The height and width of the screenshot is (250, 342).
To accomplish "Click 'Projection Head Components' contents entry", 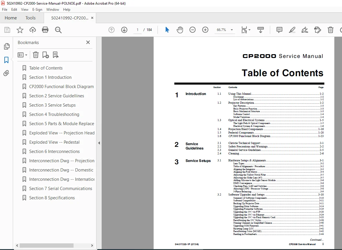I will (246, 129).
